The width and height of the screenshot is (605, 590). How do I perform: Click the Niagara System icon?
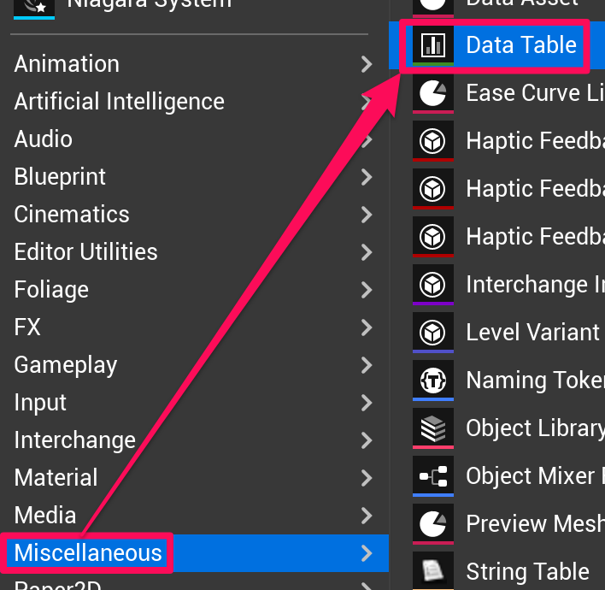click(34, 6)
